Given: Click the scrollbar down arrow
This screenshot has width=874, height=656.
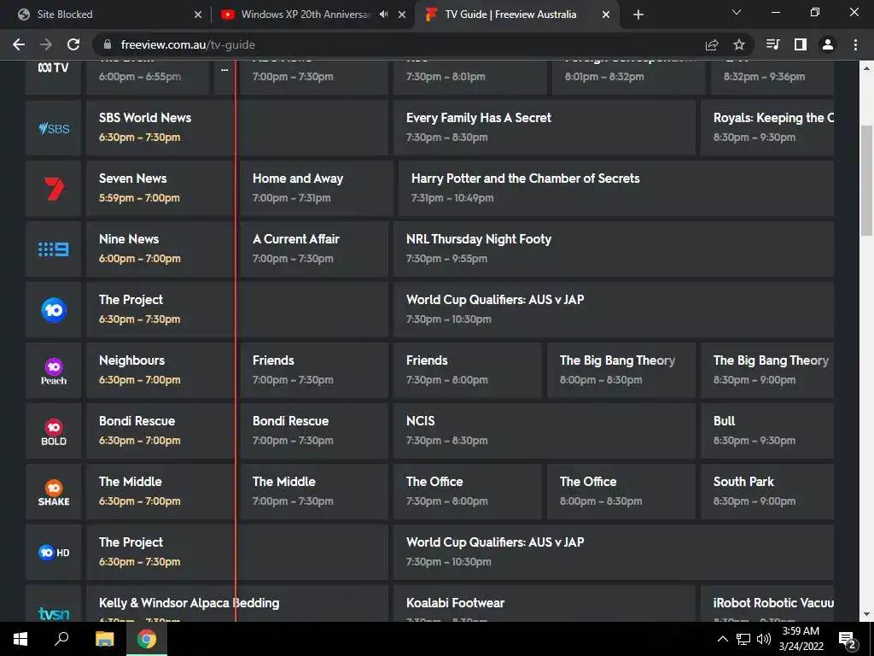Looking at the screenshot, I should pyautogui.click(x=867, y=615).
